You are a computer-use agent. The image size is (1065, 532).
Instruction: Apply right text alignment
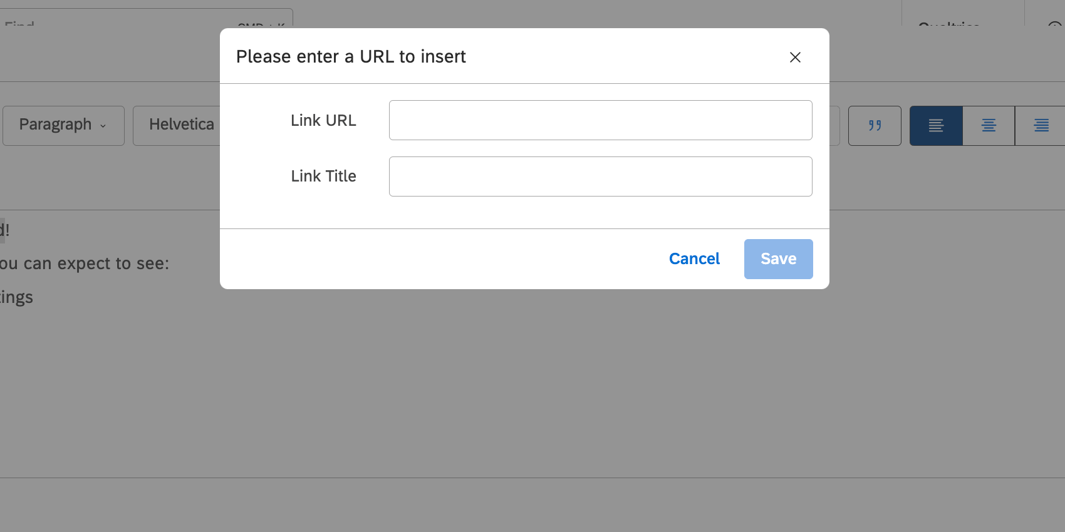tap(1040, 125)
